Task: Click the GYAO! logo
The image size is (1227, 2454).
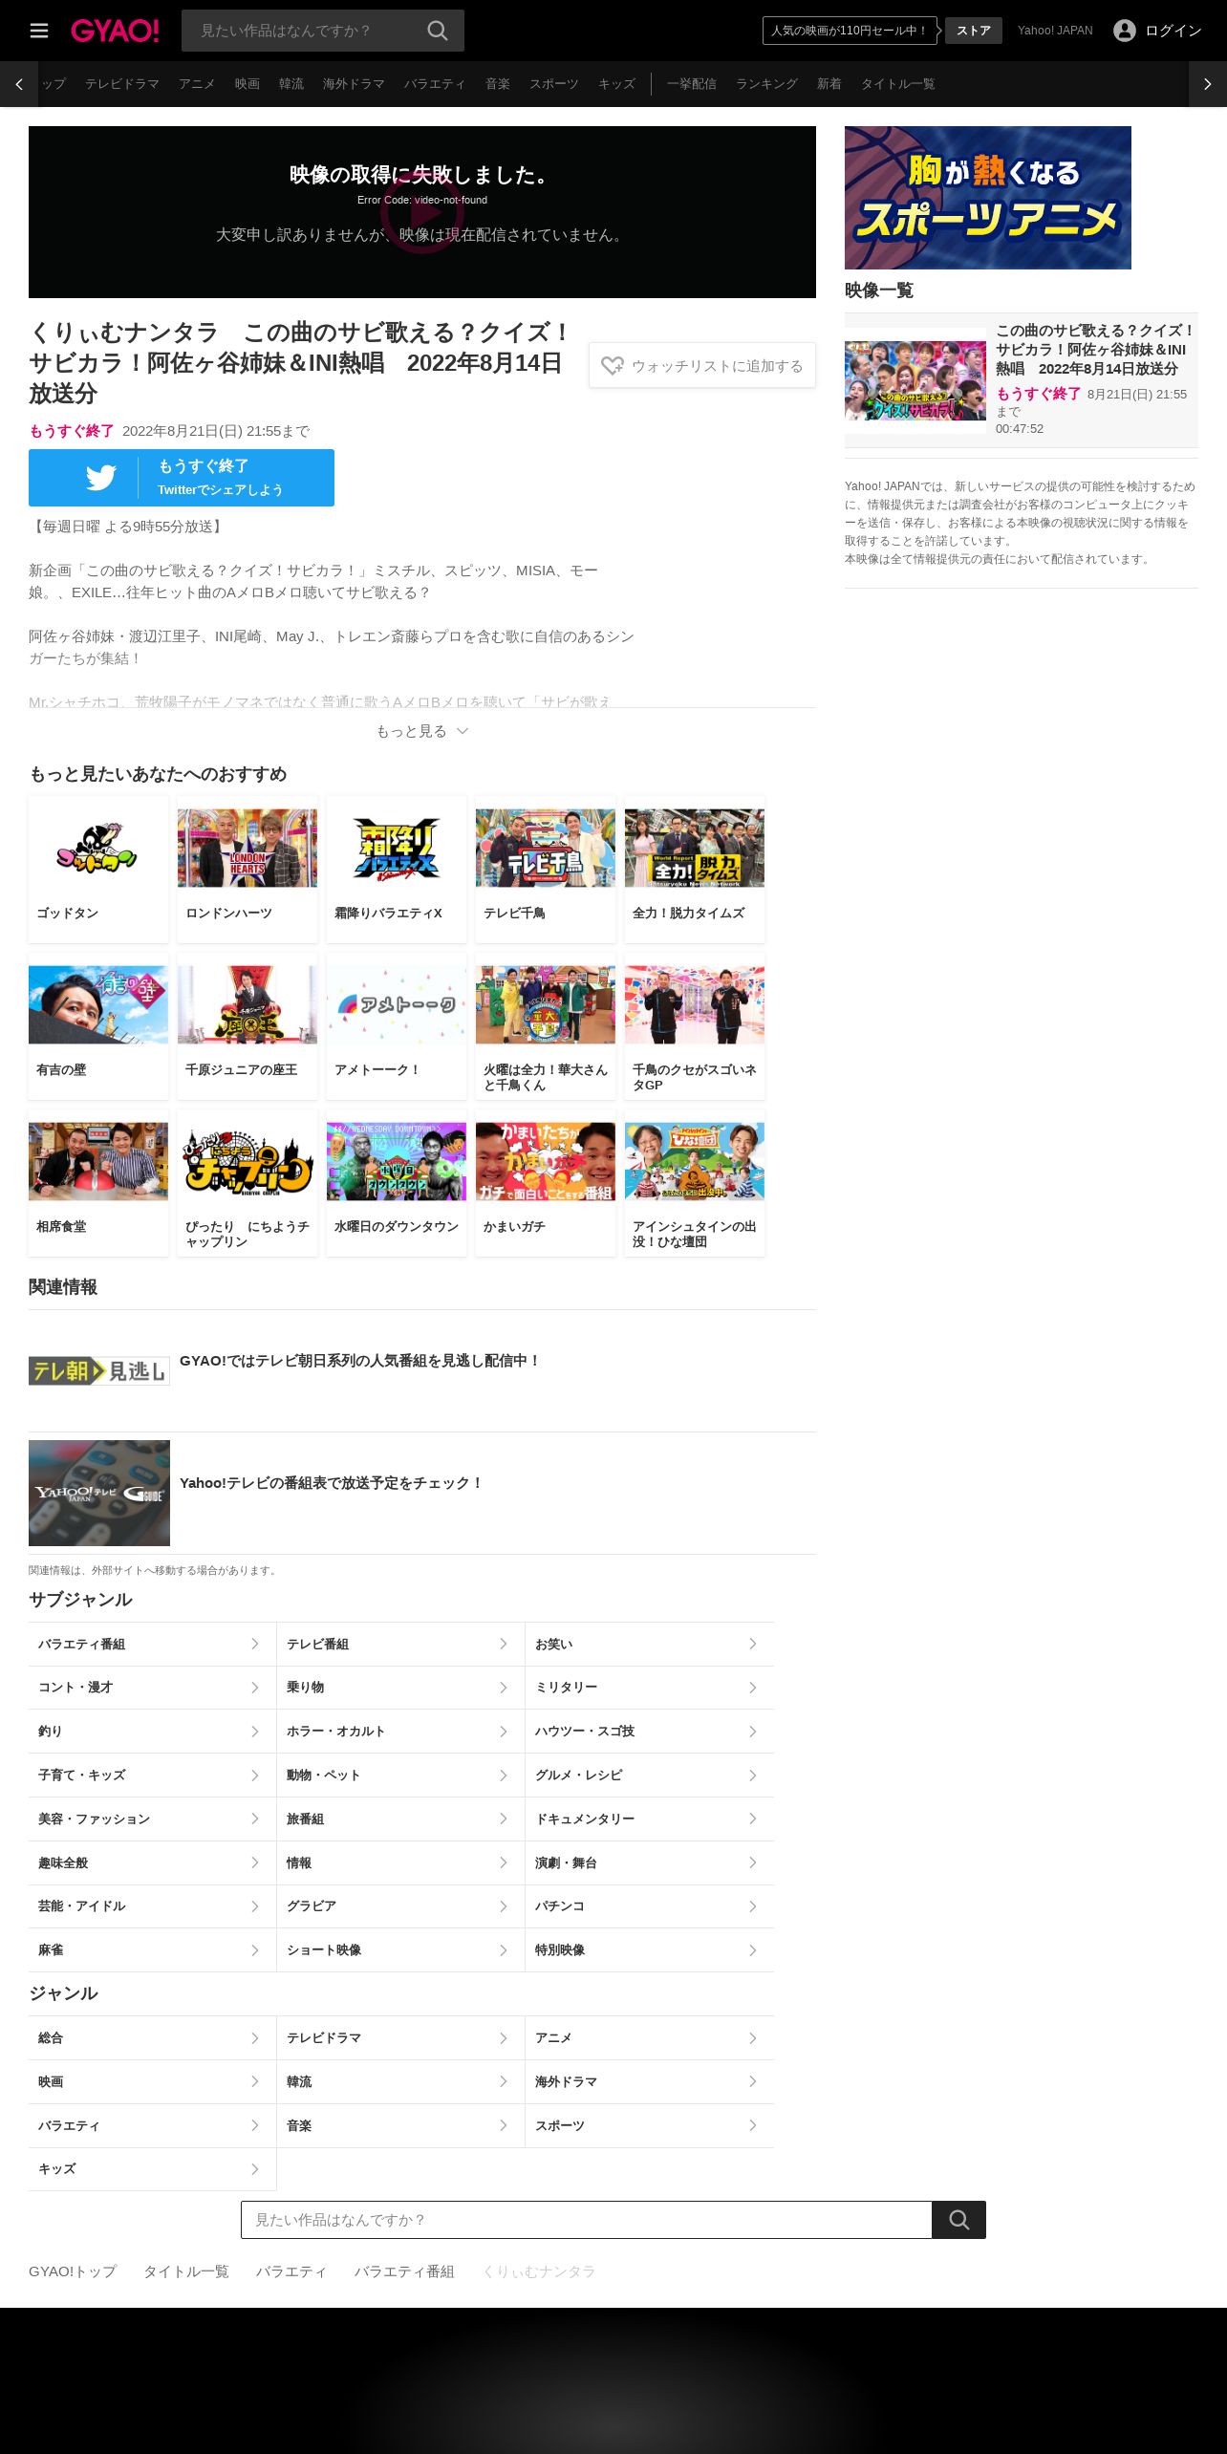Action: [x=115, y=31]
